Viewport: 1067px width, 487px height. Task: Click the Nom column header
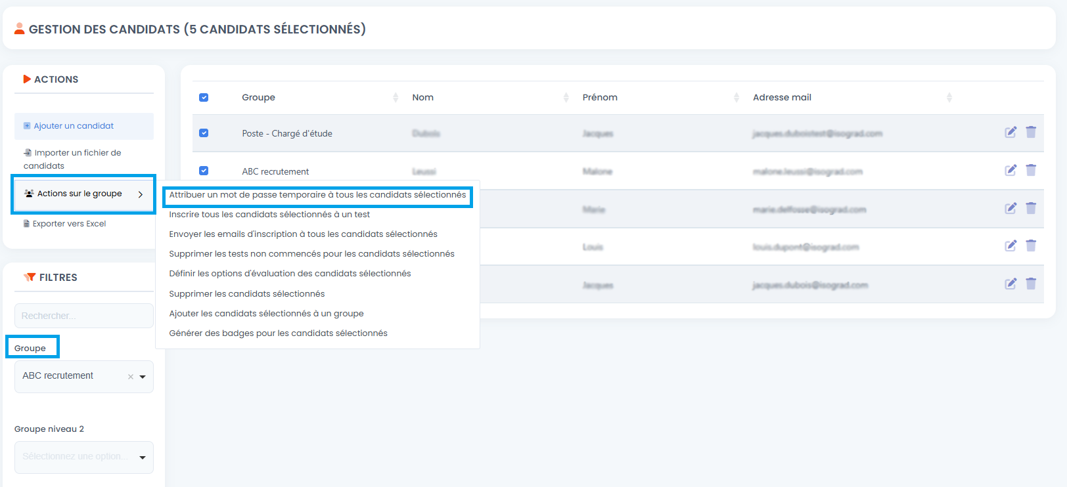[422, 97]
